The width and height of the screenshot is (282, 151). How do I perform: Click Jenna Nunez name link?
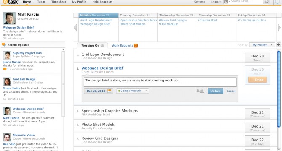coord(12,62)
